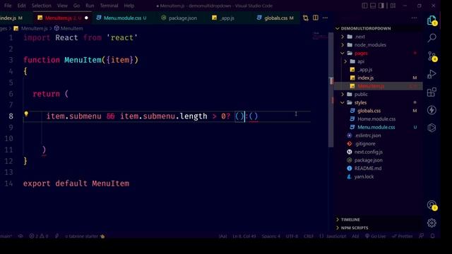
Task: Click errors and warnings count in status bar
Action: 39,236
